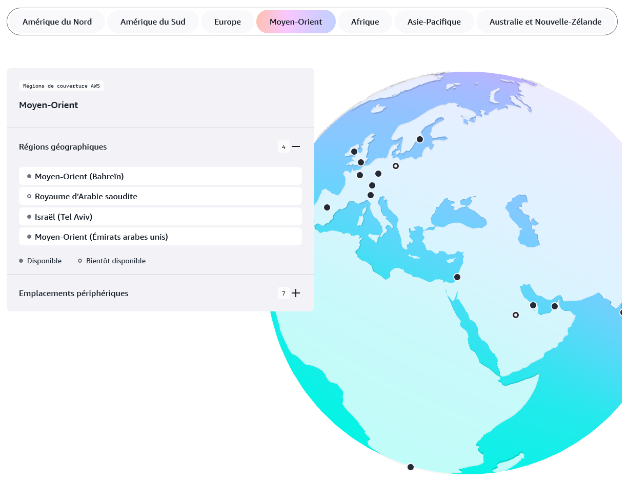The width and height of the screenshot is (628, 483).
Task: Click the UAE region marker on the globe
Action: pos(554,306)
